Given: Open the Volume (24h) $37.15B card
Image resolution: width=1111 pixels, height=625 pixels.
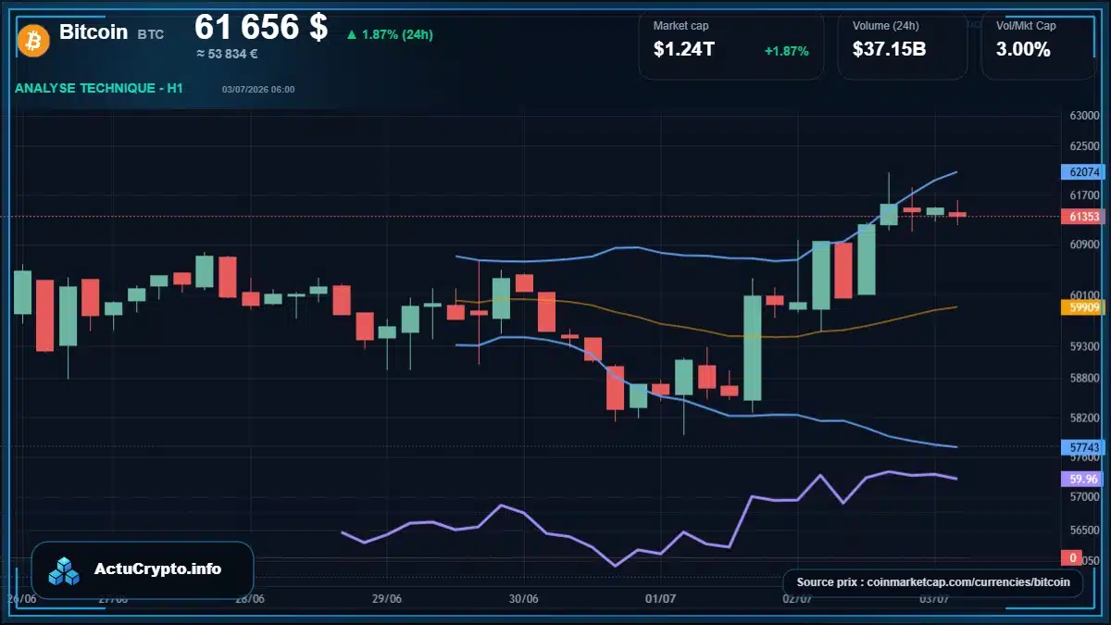Looking at the screenshot, I should pyautogui.click(x=903, y=44).
